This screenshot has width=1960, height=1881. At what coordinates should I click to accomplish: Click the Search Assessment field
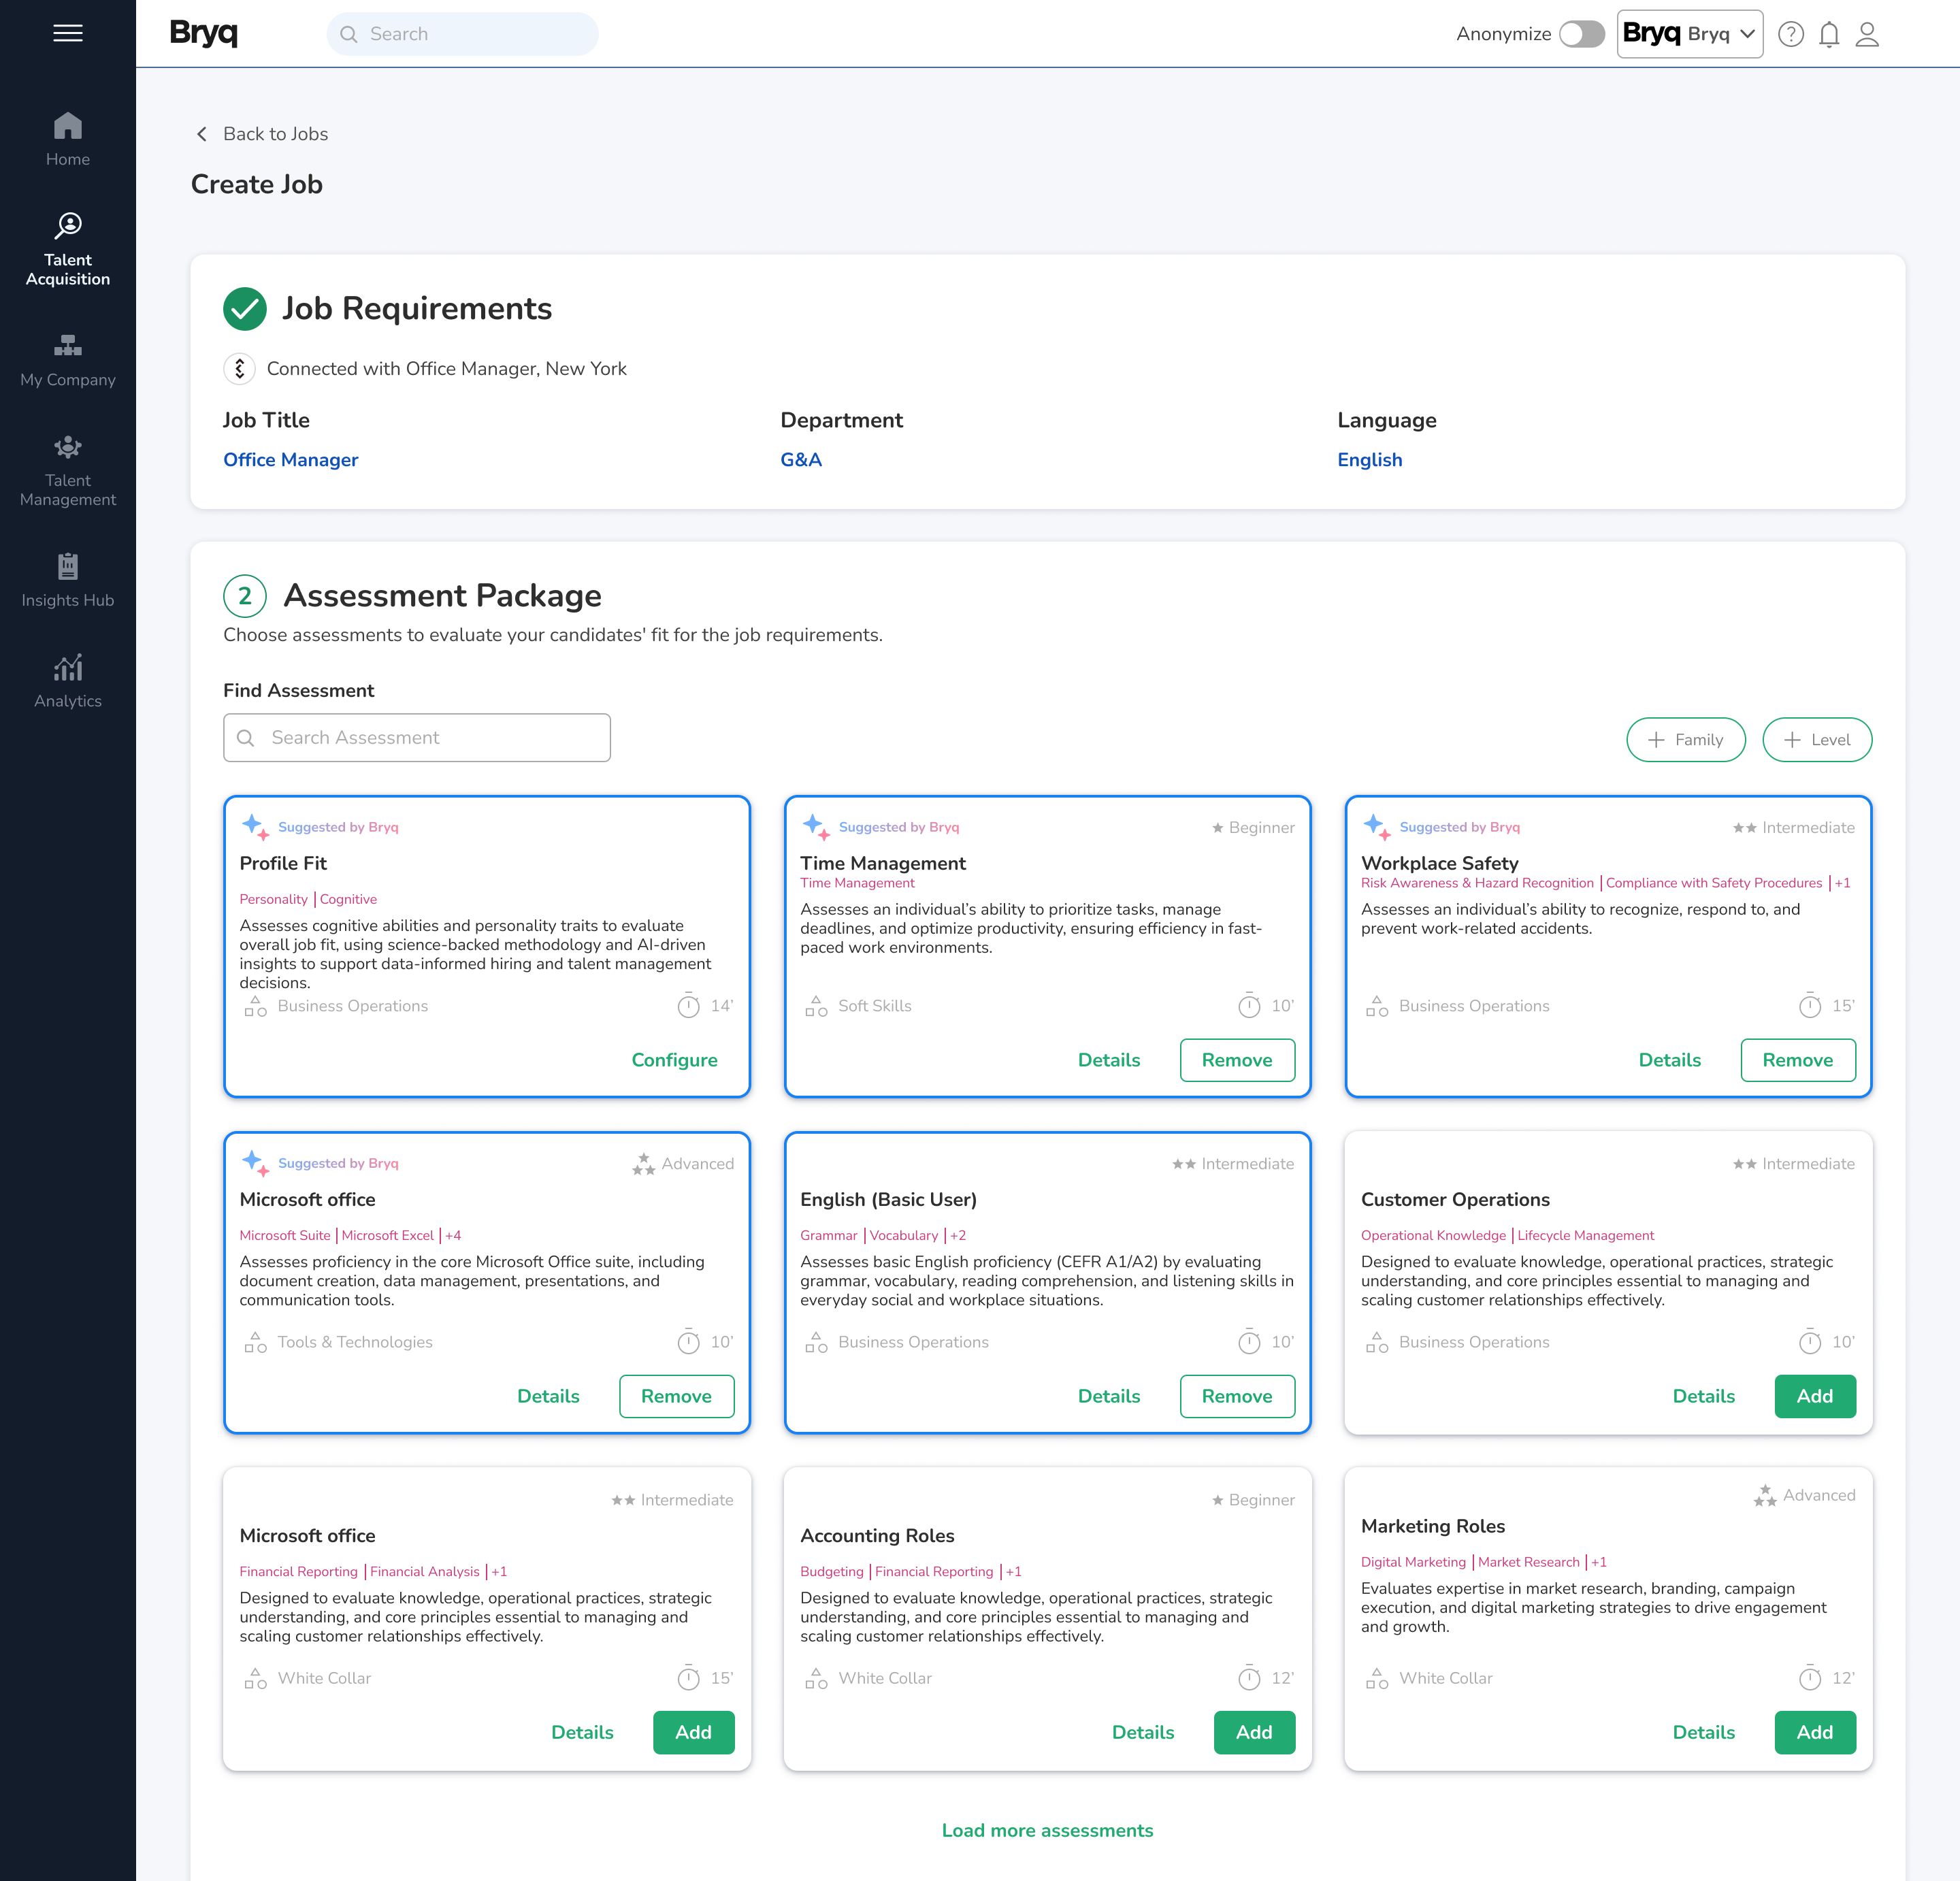416,737
